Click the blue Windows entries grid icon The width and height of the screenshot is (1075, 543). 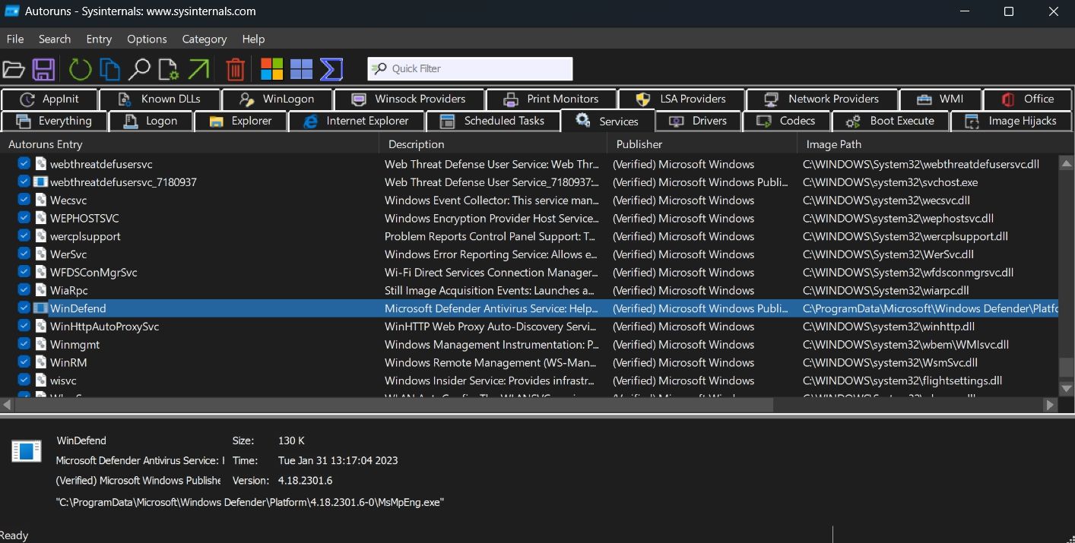(x=301, y=69)
